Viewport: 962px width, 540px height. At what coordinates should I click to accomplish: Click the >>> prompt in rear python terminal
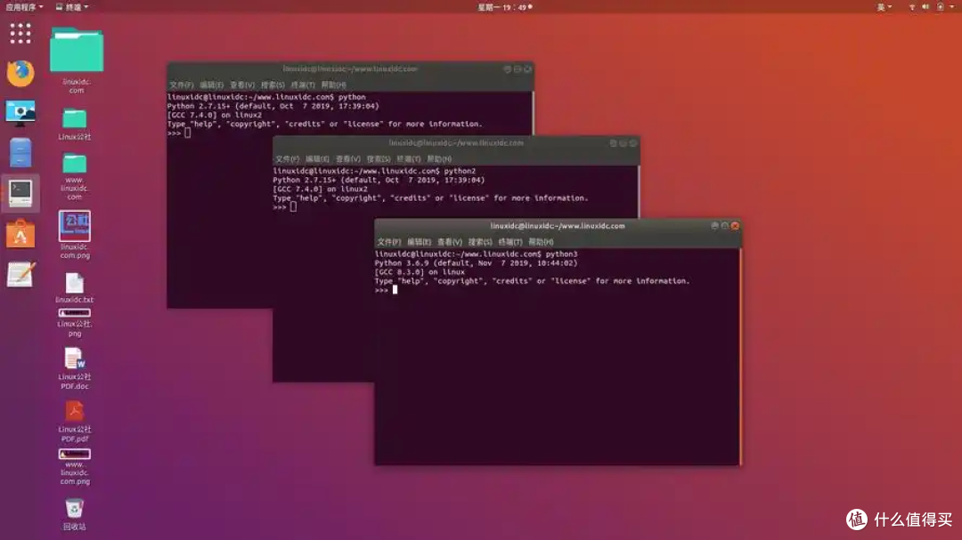174,133
